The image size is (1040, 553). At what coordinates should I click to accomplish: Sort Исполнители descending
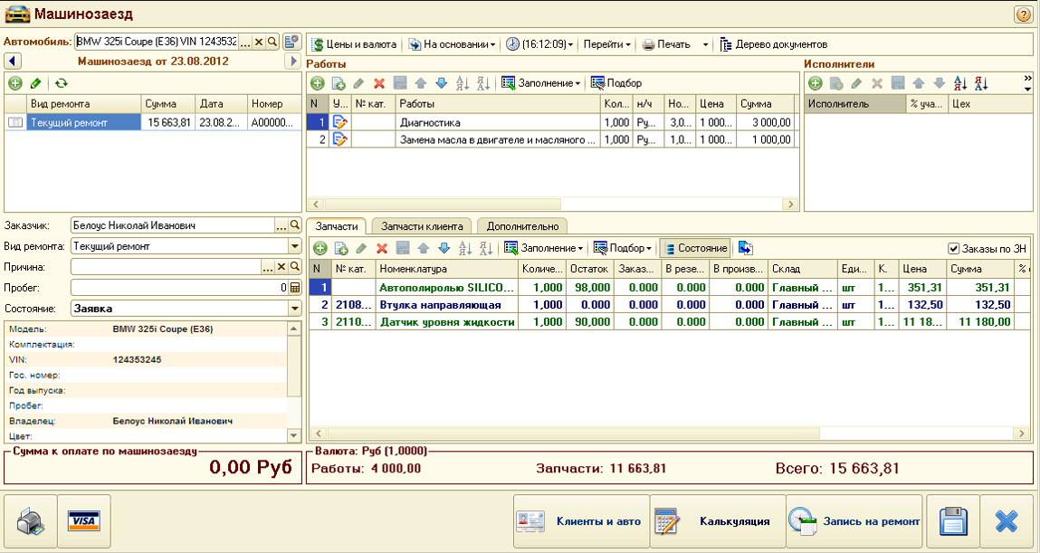click(x=981, y=83)
